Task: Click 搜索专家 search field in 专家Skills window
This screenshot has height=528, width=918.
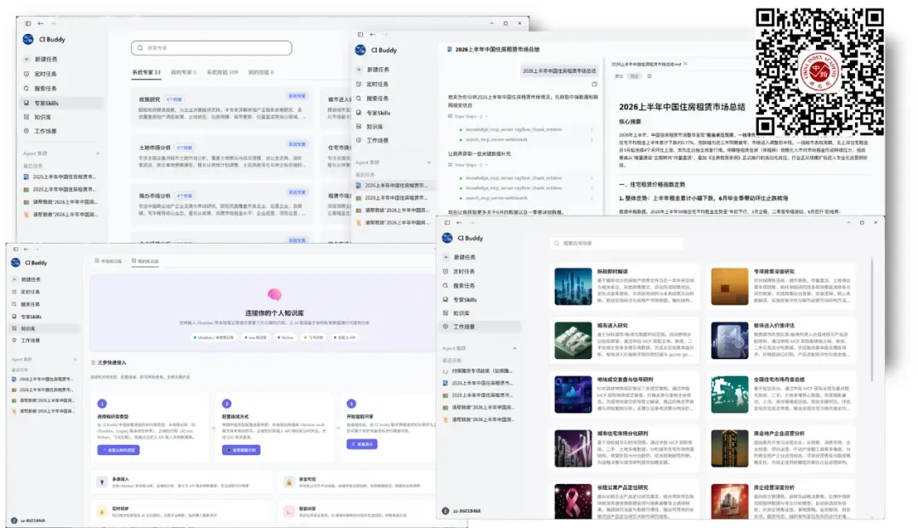Action: coord(212,48)
